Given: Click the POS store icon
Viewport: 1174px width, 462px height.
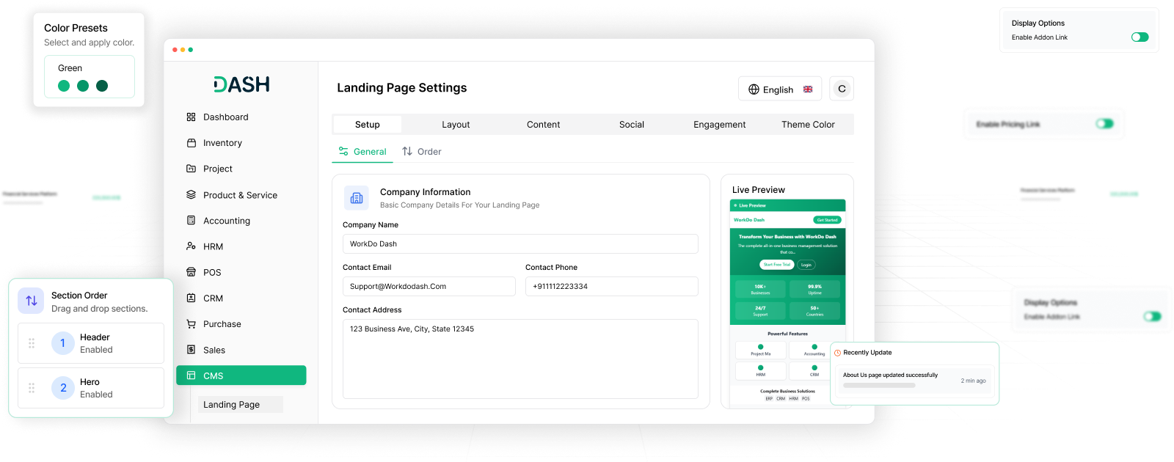Looking at the screenshot, I should (191, 272).
